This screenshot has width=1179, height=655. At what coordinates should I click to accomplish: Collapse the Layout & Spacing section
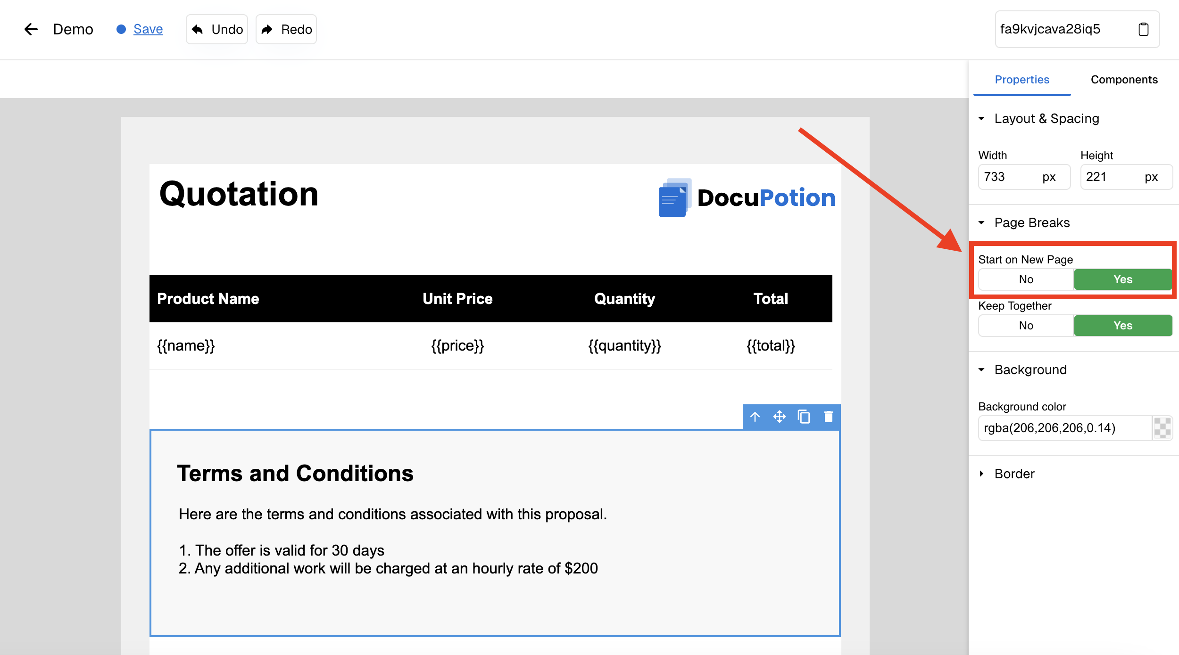click(982, 119)
